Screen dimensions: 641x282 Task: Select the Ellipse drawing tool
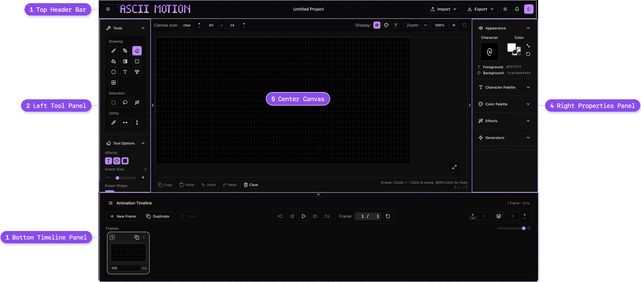pyautogui.click(x=114, y=72)
